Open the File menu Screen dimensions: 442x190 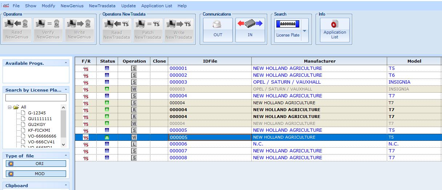(x=16, y=6)
